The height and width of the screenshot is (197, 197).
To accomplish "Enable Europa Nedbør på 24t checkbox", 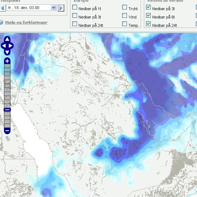I will click(x=74, y=24).
